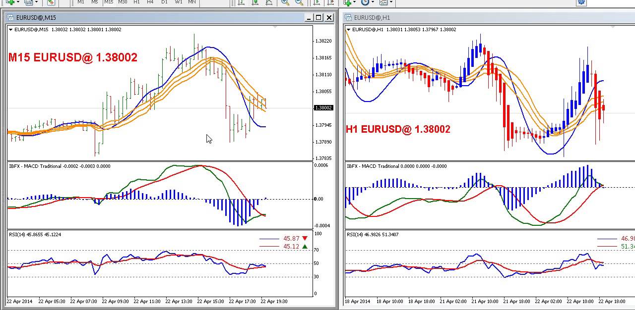Expand the profiles dropdown arrow
Image resolution: width=635 pixels, height=310 pixels.
[x=36, y=2]
